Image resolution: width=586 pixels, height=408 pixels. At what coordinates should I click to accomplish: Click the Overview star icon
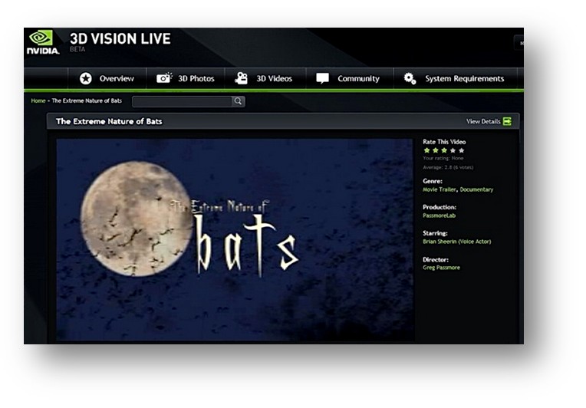click(86, 78)
